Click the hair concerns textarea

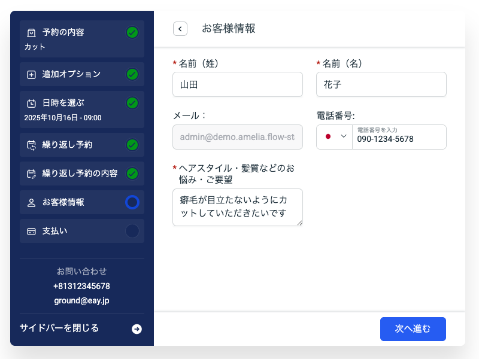point(237,207)
